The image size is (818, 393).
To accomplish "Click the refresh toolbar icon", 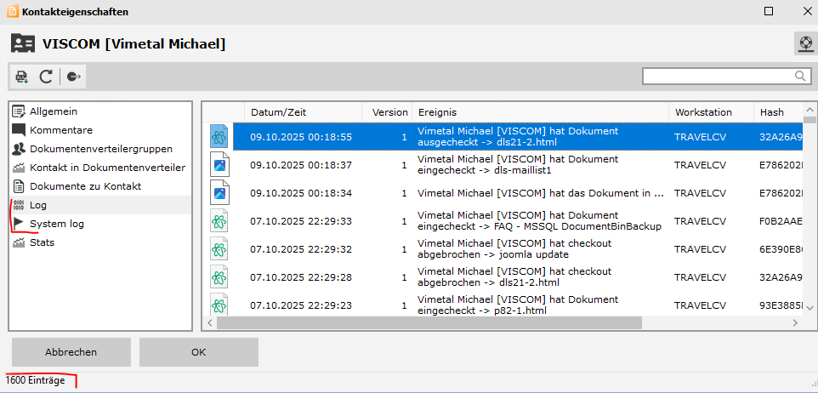I will pyautogui.click(x=46, y=77).
